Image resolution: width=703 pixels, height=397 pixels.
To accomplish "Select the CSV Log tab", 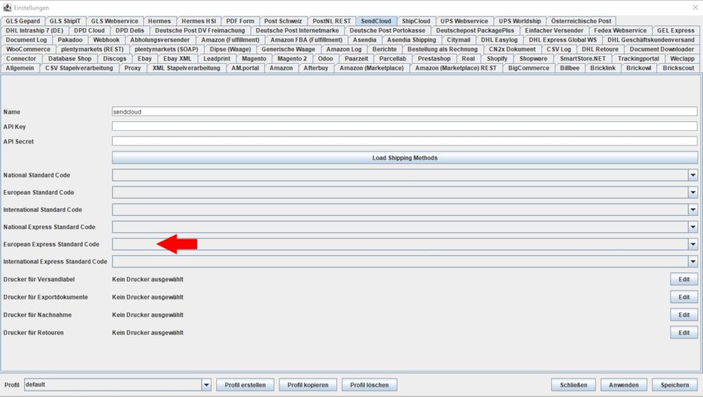I will tap(559, 49).
